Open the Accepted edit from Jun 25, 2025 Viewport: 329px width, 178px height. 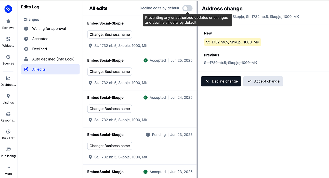pyautogui.click(x=140, y=71)
